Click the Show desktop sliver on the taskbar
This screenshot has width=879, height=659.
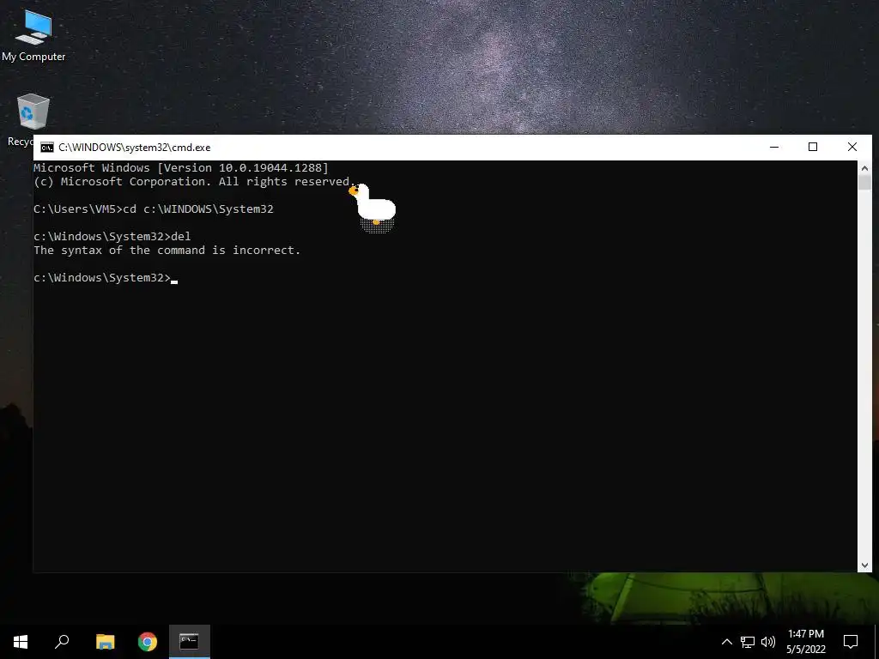pos(876,642)
